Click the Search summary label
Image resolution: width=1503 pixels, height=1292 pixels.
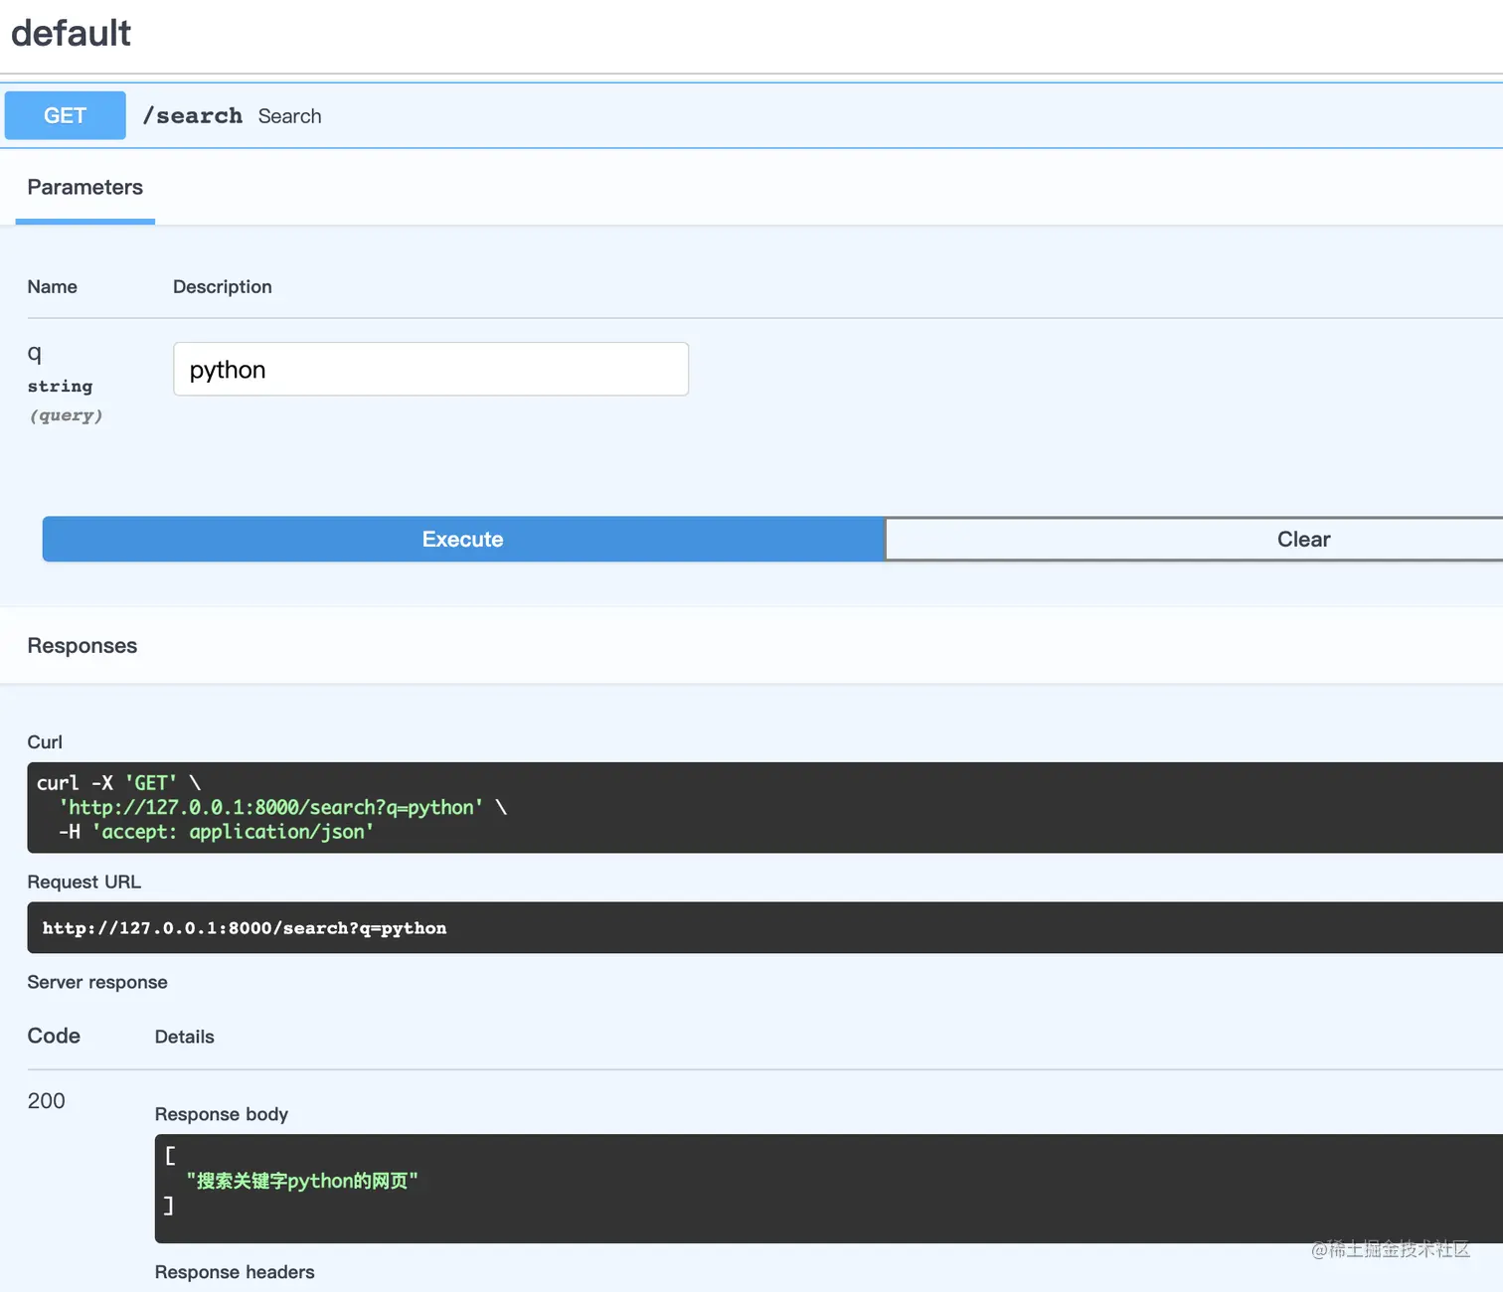[289, 116]
